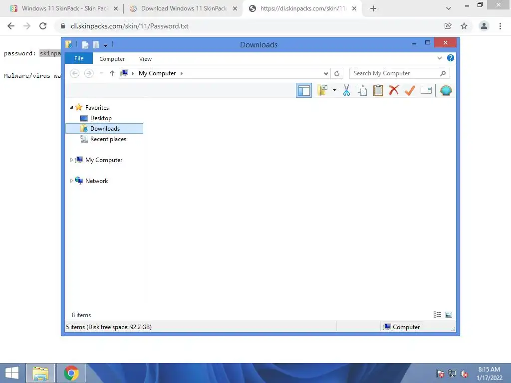This screenshot has width=511, height=383.
Task: Click My Computer in address bar
Action: point(157,73)
